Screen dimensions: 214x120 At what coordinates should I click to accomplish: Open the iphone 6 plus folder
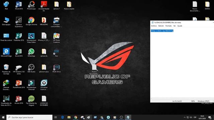[x=44, y=68]
